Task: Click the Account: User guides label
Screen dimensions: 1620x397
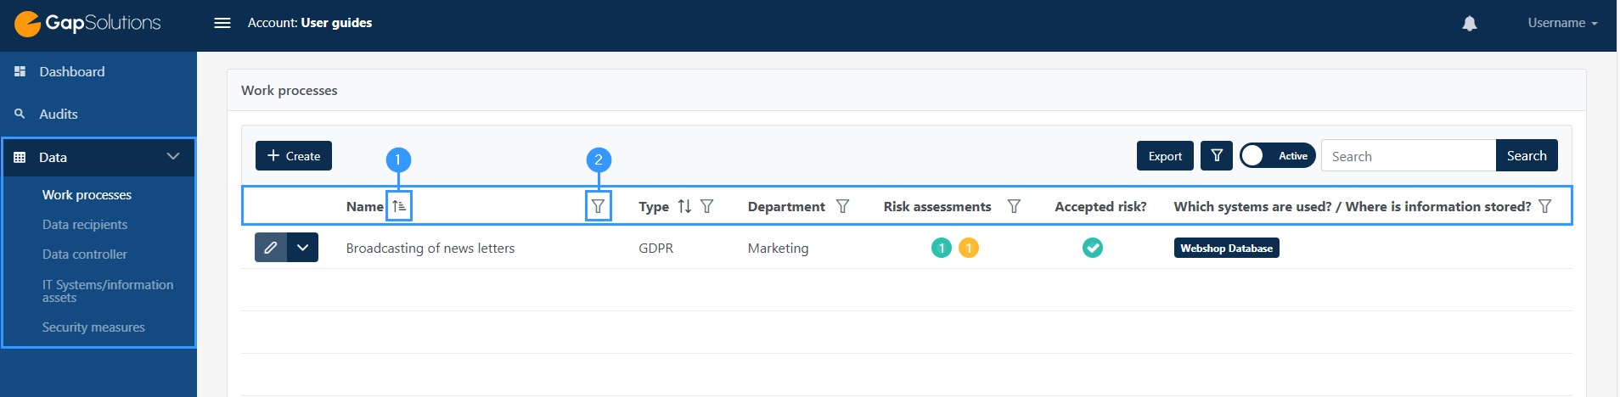Action: [x=310, y=23]
